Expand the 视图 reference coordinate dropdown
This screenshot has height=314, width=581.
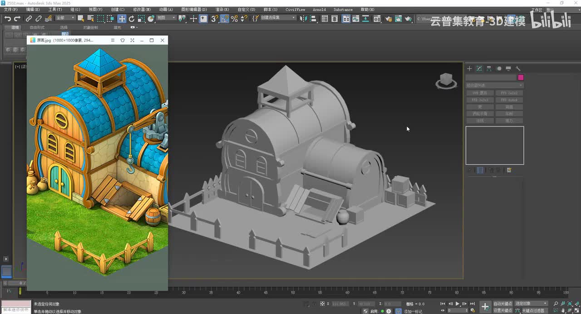pyautogui.click(x=167, y=18)
